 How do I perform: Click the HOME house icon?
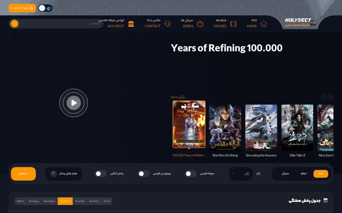coord(264,24)
